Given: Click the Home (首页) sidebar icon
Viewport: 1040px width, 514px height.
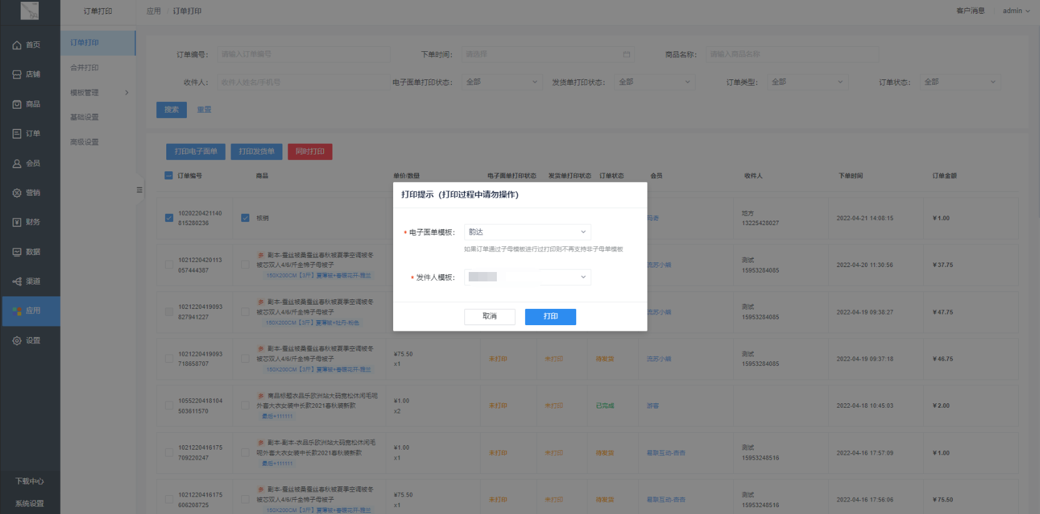Looking at the screenshot, I should point(17,45).
